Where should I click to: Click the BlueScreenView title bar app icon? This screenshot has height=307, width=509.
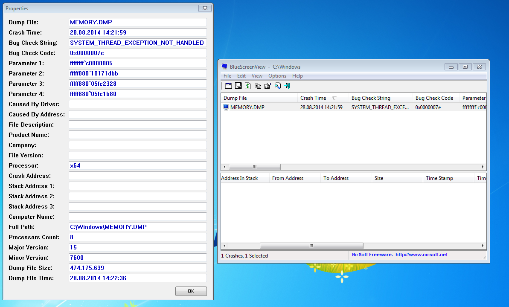point(224,67)
